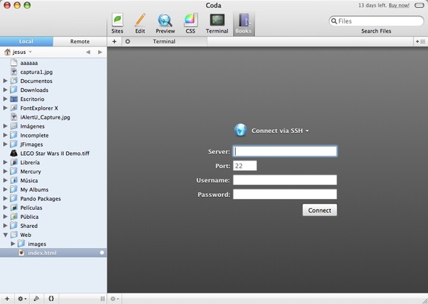This screenshot has height=304, width=428.
Task: Click the unsaved dot on index.html row
Action: tap(102, 252)
